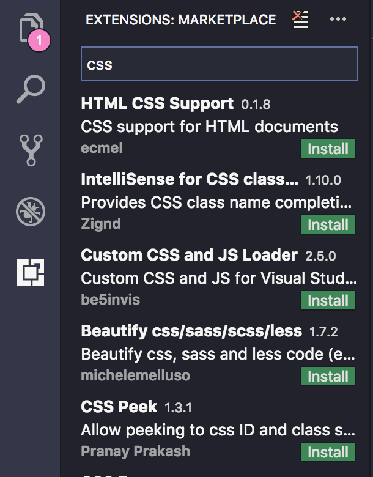Screen dimensions: 373x477
Task: Open IntelliSense for CSS class extension entry
Action: click(x=190, y=179)
